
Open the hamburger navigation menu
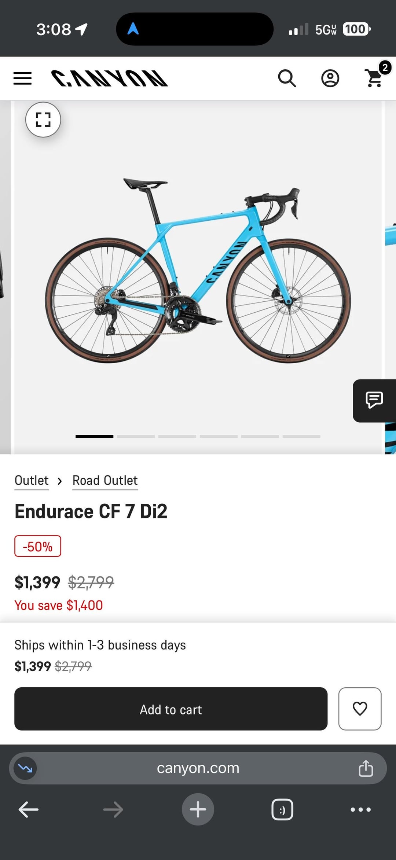point(22,78)
